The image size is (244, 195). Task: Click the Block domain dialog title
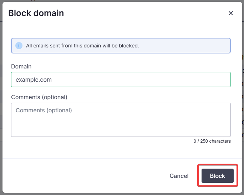36,13
